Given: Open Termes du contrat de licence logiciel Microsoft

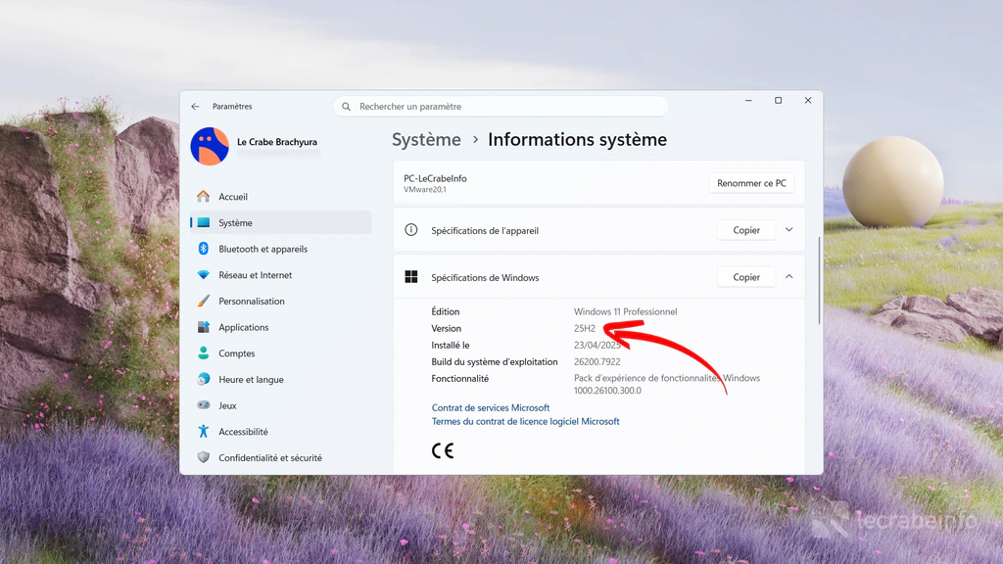Looking at the screenshot, I should pos(525,421).
